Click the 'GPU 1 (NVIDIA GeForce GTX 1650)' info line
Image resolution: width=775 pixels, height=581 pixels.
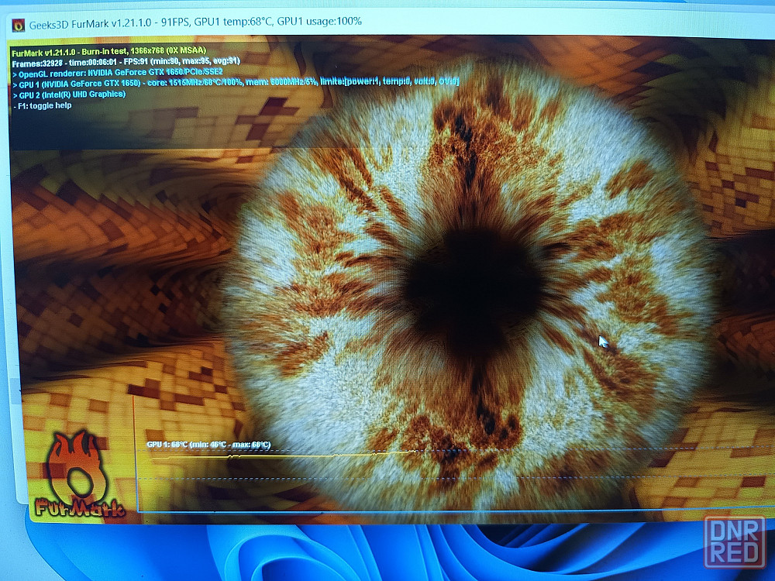pos(236,83)
